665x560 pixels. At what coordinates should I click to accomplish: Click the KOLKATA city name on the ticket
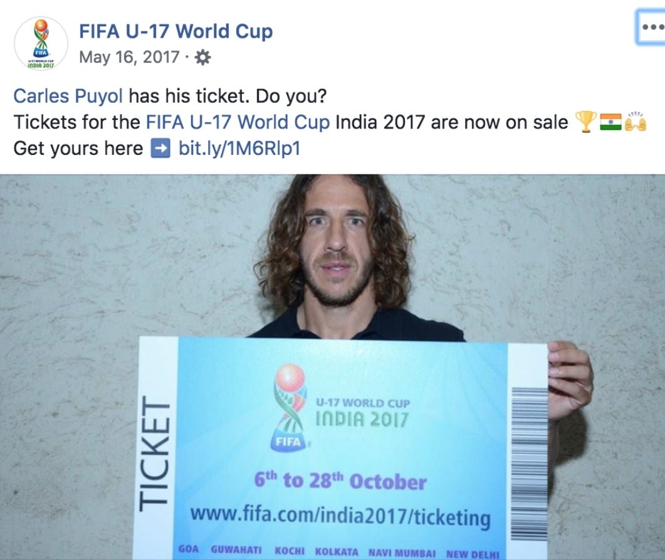click(x=337, y=552)
